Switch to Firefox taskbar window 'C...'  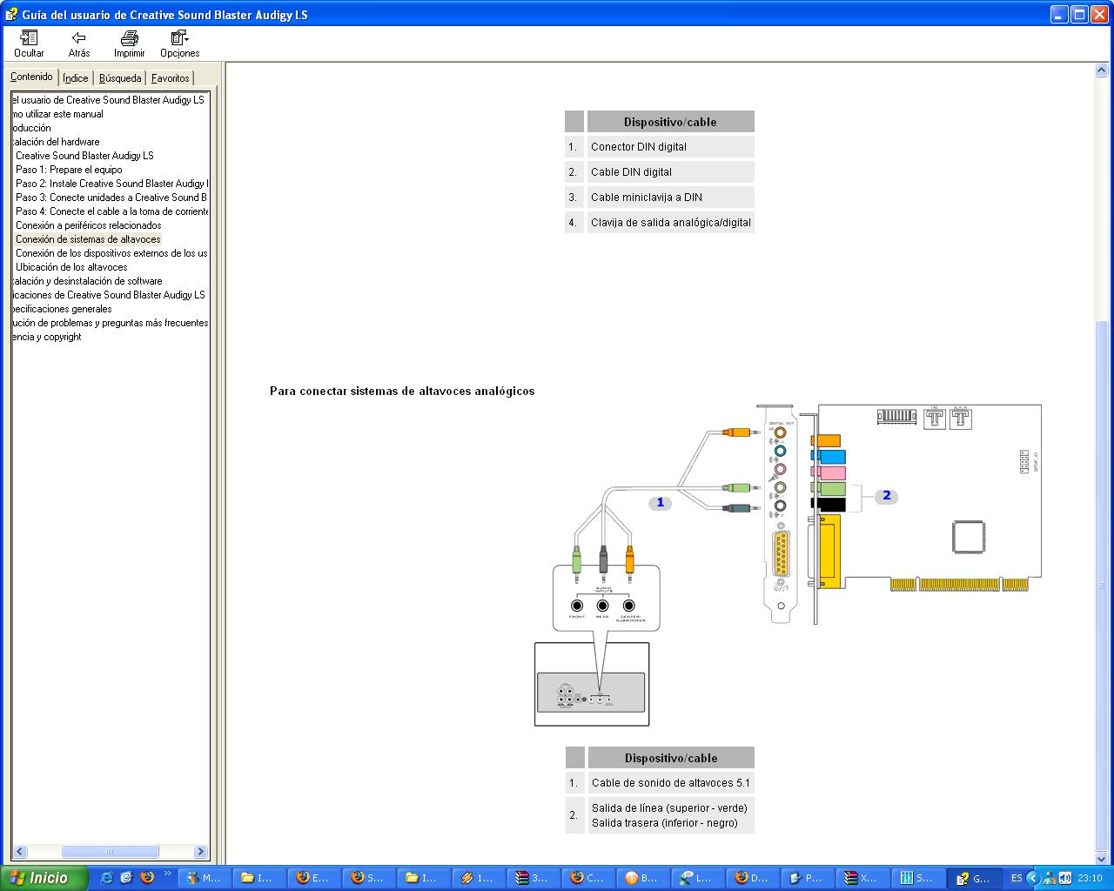point(588,878)
